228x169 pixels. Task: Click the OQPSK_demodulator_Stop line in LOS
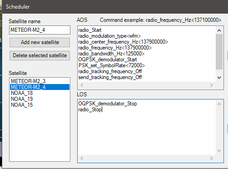pos(108,104)
